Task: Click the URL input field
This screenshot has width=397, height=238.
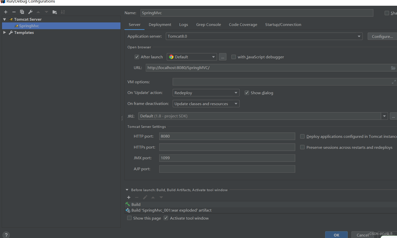Action: pyautogui.click(x=271, y=68)
